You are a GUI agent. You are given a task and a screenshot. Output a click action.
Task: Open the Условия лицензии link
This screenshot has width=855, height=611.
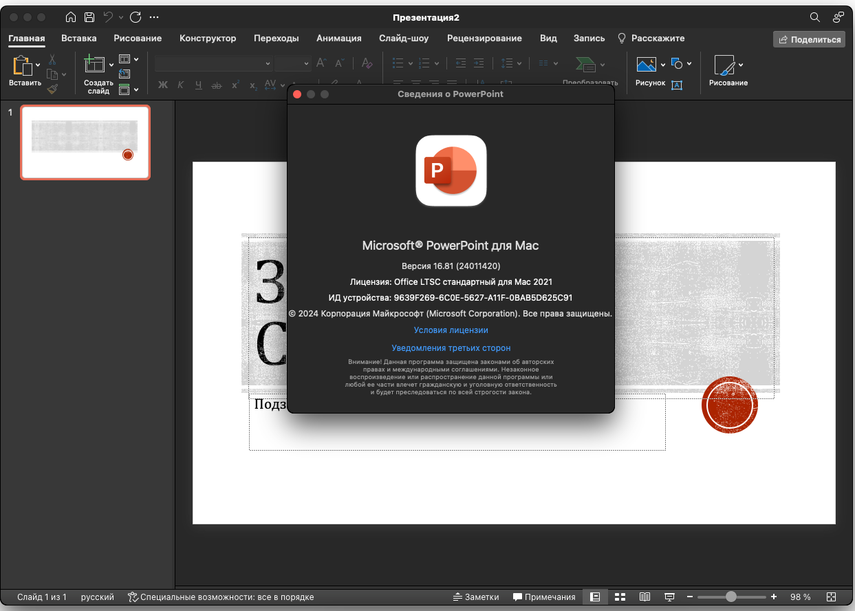click(451, 330)
